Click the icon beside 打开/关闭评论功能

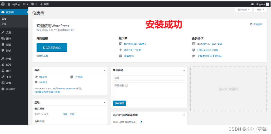tap(194, 50)
